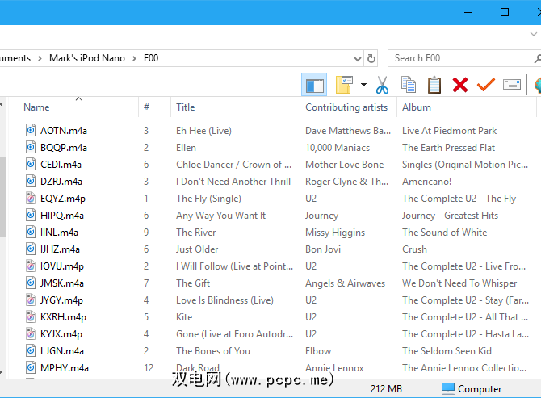Click the folder options toolbar icon

point(344,85)
